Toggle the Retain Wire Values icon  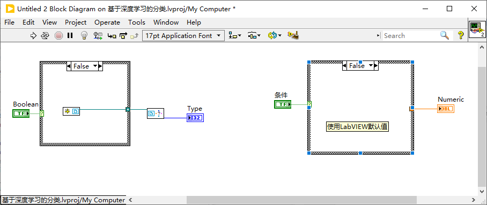point(98,36)
